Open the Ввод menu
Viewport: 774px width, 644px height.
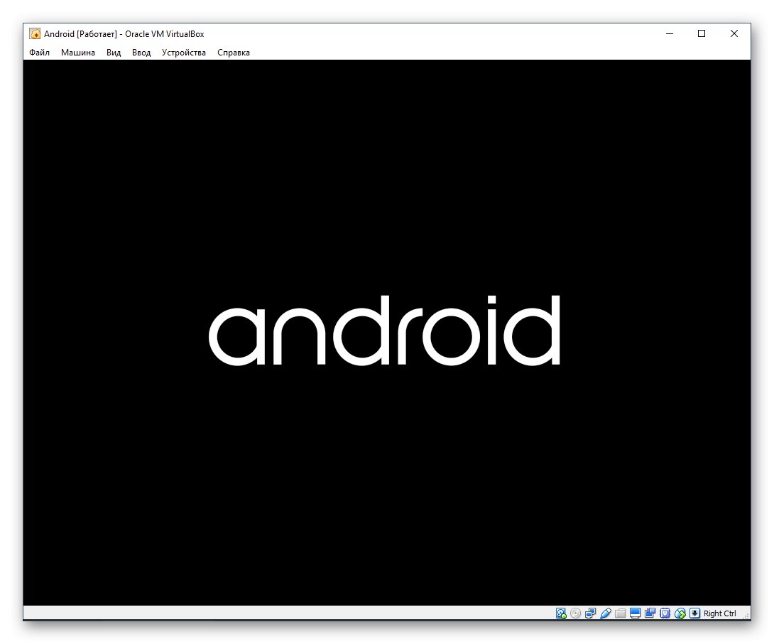(x=141, y=53)
